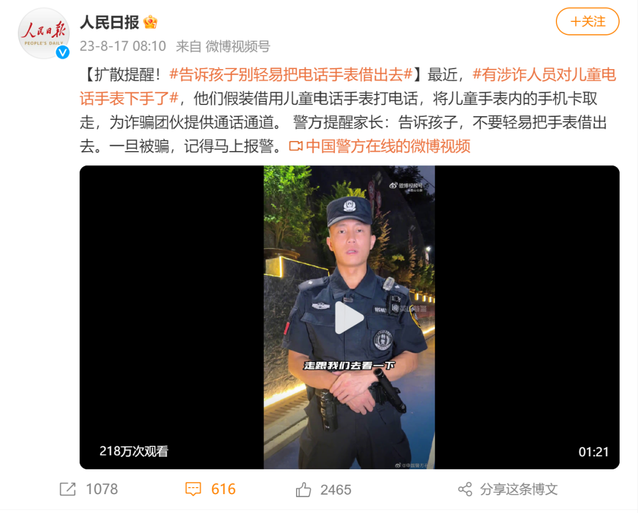Click the 分享这条博文 share text
Image resolution: width=638 pixels, height=513 pixels.
coord(519,489)
